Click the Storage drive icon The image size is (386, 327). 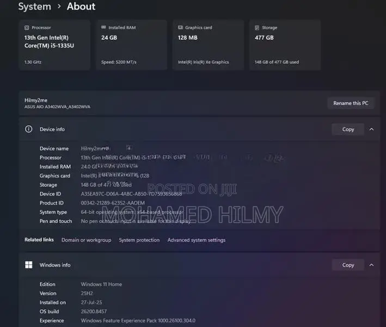pos(257,28)
